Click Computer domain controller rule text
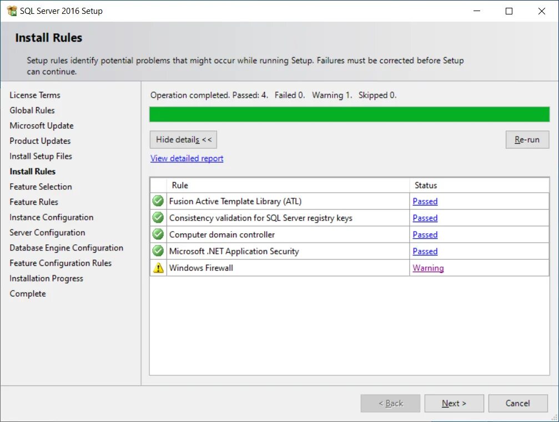The image size is (559, 422). click(x=221, y=235)
